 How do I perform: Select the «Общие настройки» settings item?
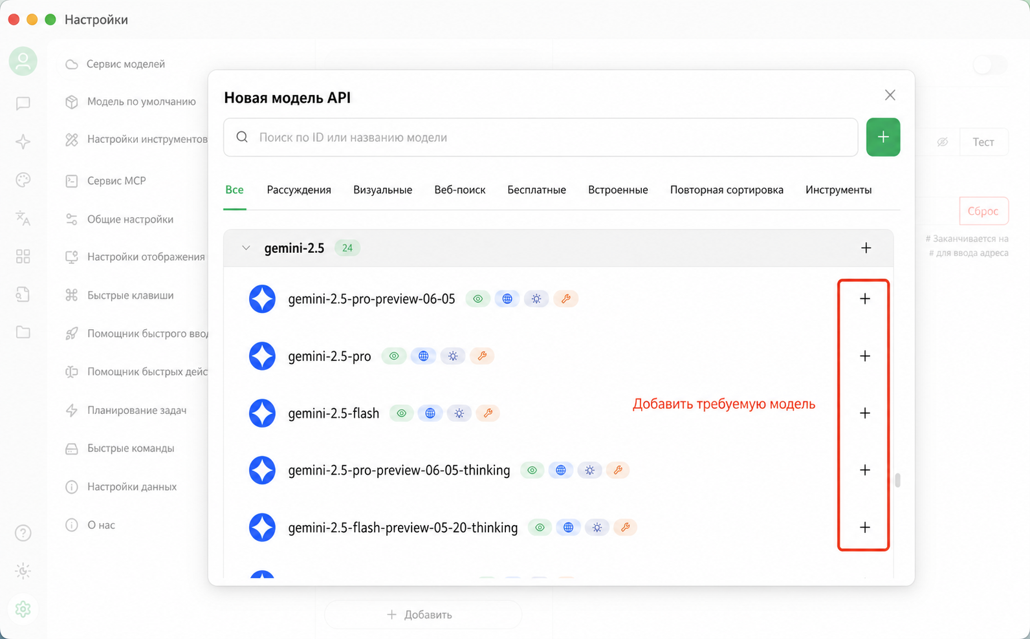(119, 219)
